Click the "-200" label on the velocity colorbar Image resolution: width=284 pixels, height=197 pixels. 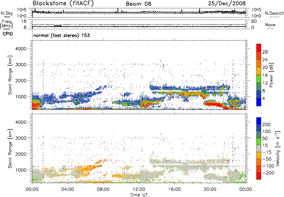(x=268, y=173)
